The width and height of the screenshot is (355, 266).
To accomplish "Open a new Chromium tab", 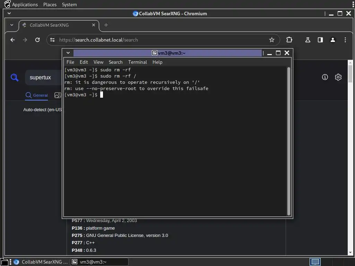I will (106, 25).
